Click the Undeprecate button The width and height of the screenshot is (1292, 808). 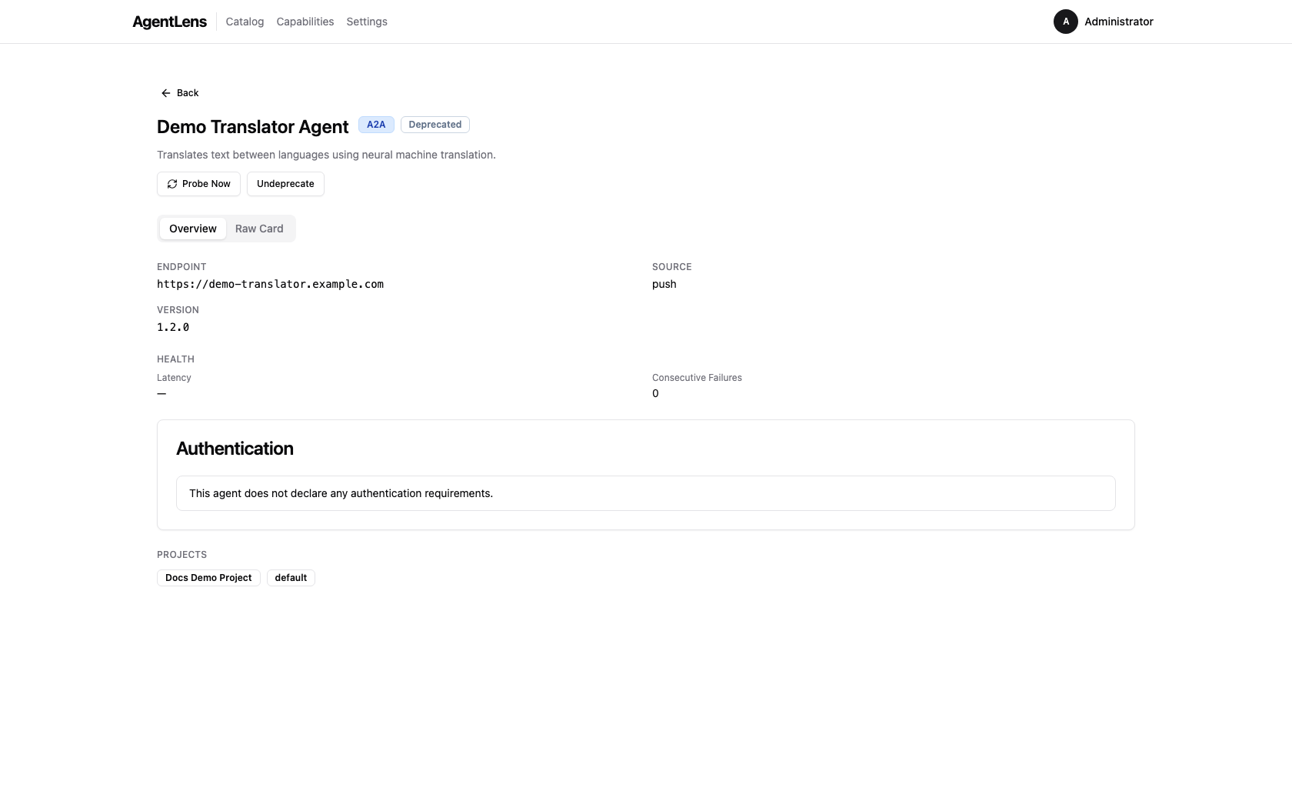coord(285,184)
